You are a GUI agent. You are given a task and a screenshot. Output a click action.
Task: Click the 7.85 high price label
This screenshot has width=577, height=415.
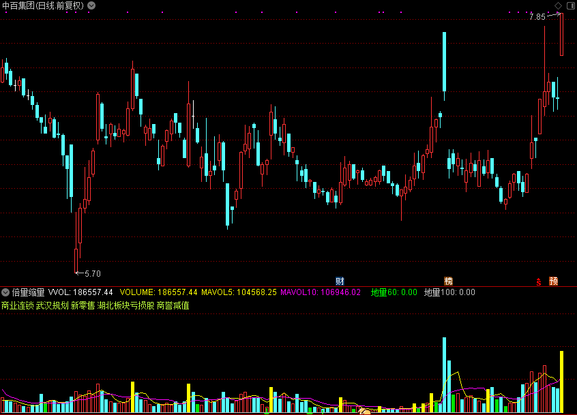point(537,17)
